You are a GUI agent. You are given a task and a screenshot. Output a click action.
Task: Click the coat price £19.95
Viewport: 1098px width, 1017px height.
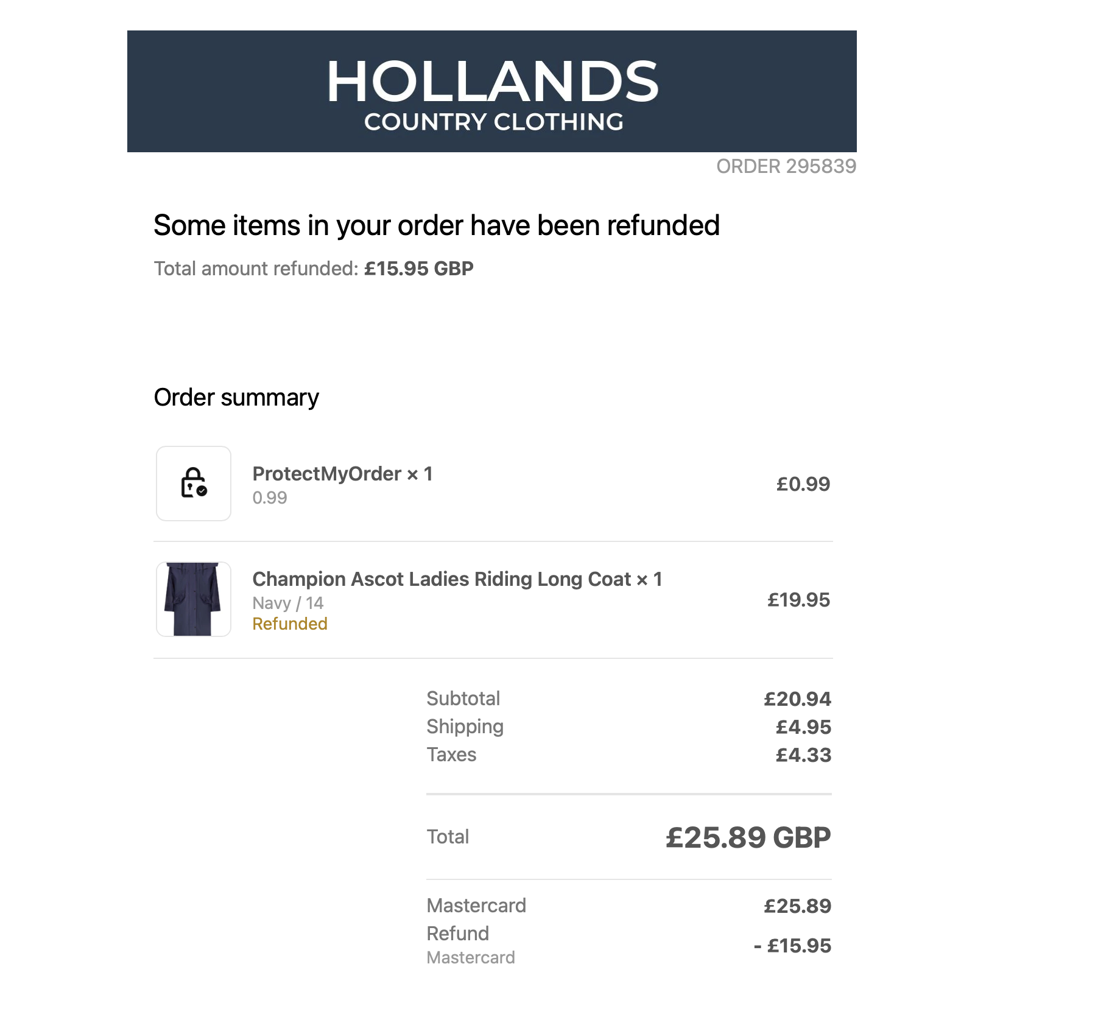coord(798,600)
